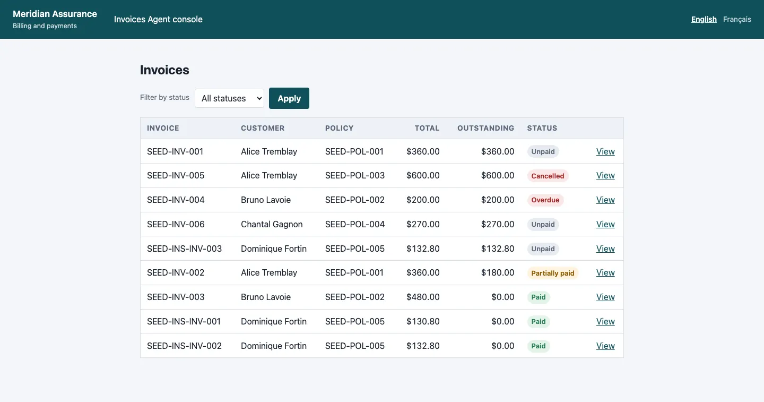
Task: Click the Meridian Assurance brand title
Action: click(55, 14)
